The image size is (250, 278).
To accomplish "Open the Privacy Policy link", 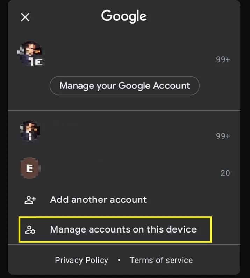I will coord(81,260).
